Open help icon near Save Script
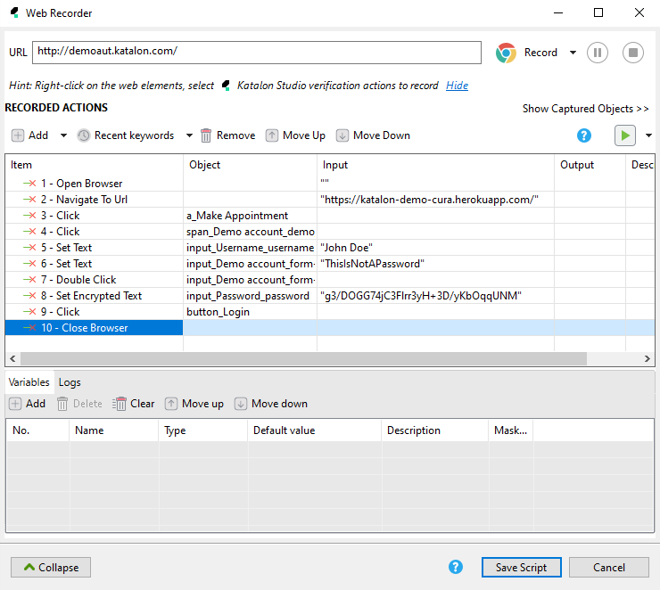 point(456,567)
